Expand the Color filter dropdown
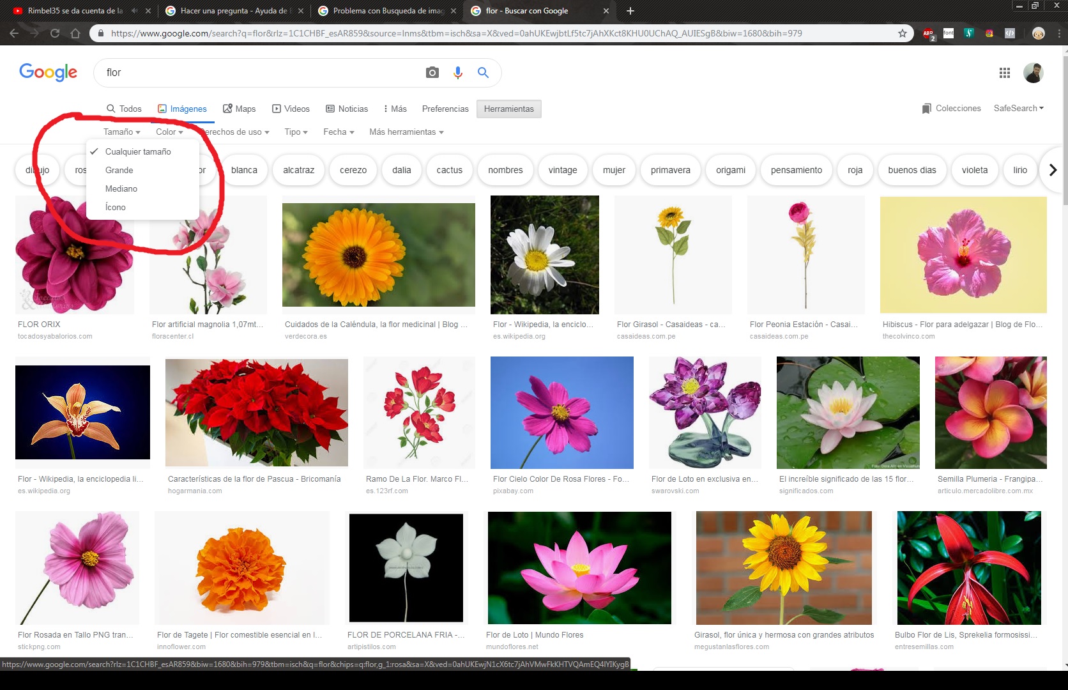1068x690 pixels. click(169, 132)
